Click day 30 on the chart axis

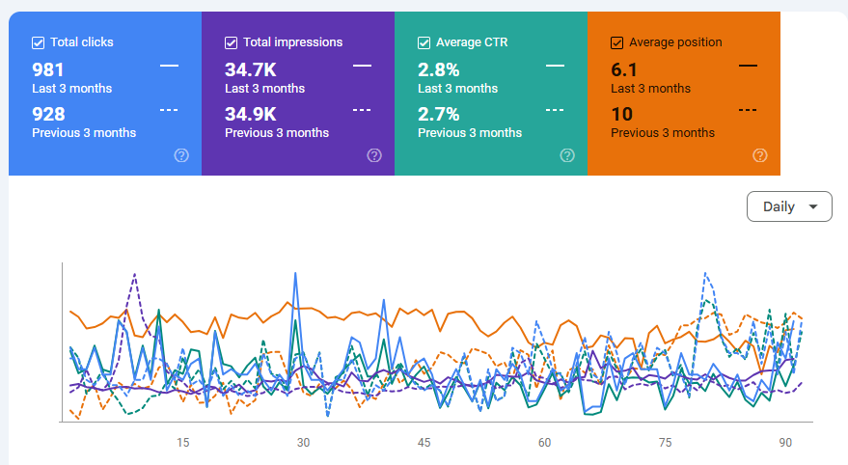click(303, 443)
